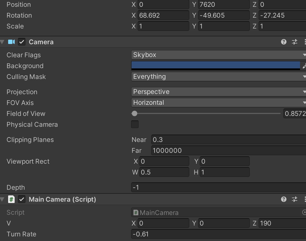Image resolution: width=306 pixels, height=241 pixels.
Task: Open Main Camera script help reference
Action: (x=284, y=199)
